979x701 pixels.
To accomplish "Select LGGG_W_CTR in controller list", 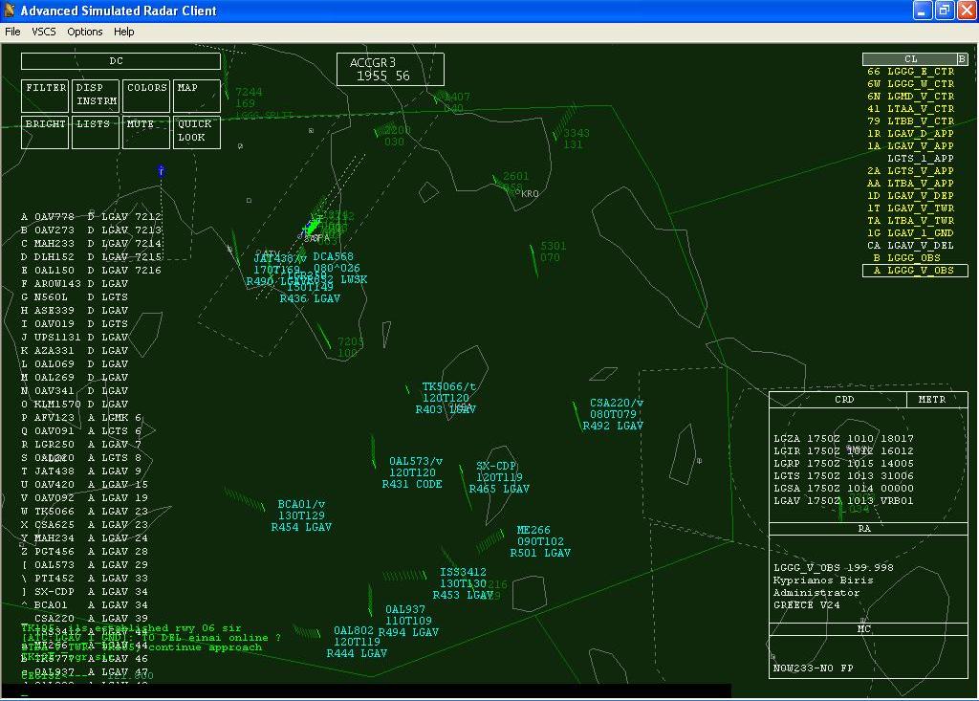I will (911, 84).
